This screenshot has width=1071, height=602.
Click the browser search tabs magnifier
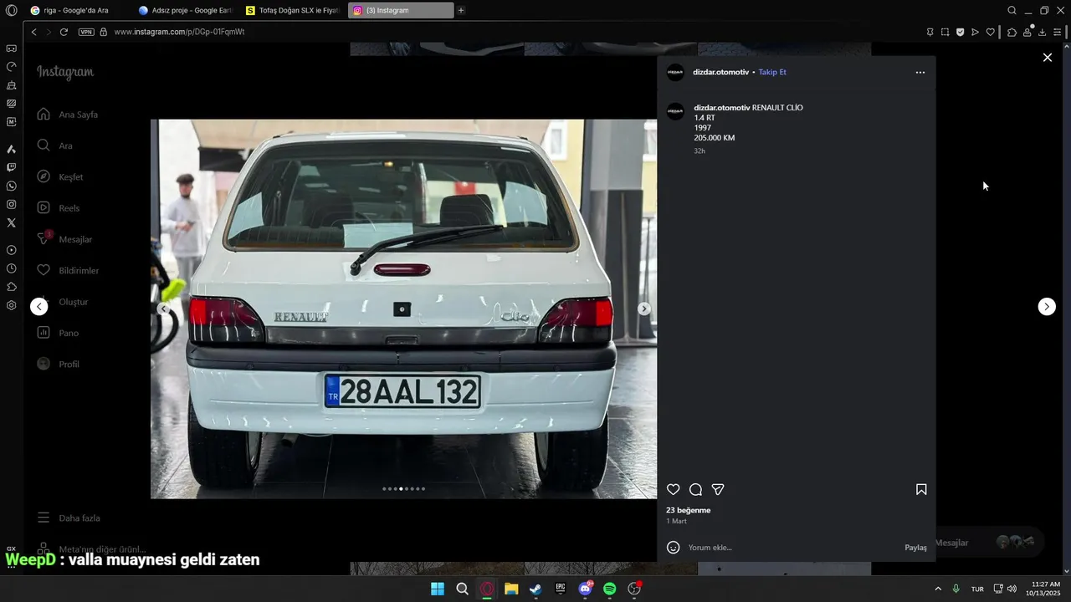[1012, 10]
